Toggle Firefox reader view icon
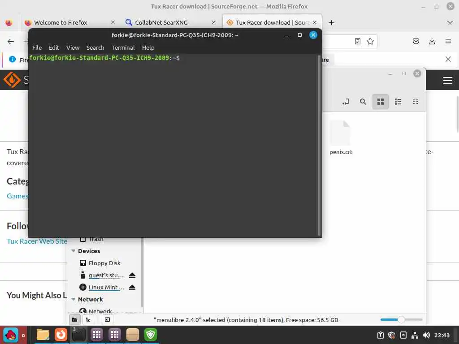 (x=357, y=41)
